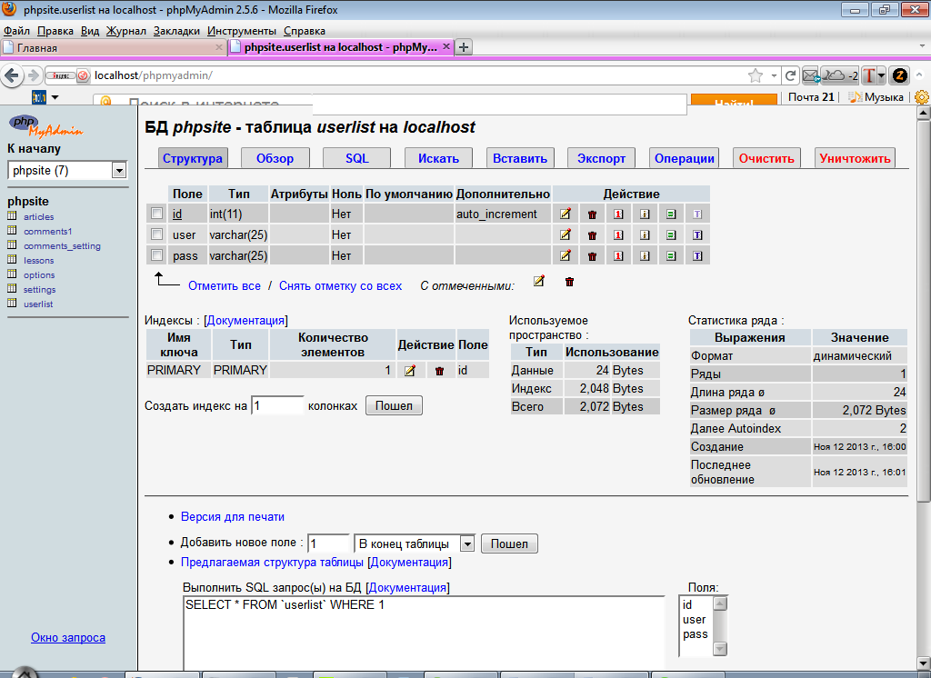Viewport: 931px width, 678px height.
Task: Set primary key on the pass row
Action: 618,256
